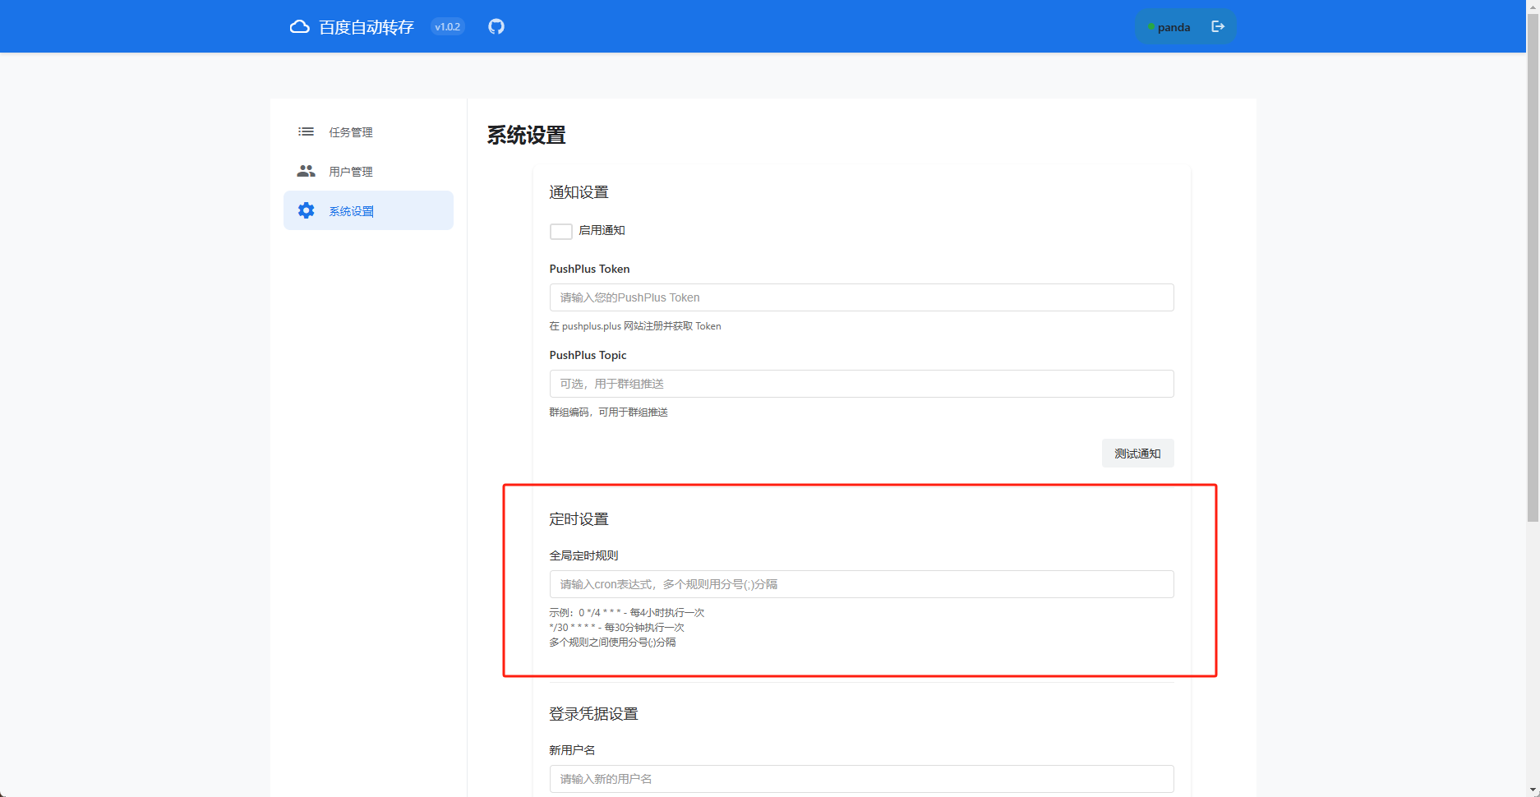The width and height of the screenshot is (1540, 797).
Task: Click the task management list icon
Action: (306, 131)
